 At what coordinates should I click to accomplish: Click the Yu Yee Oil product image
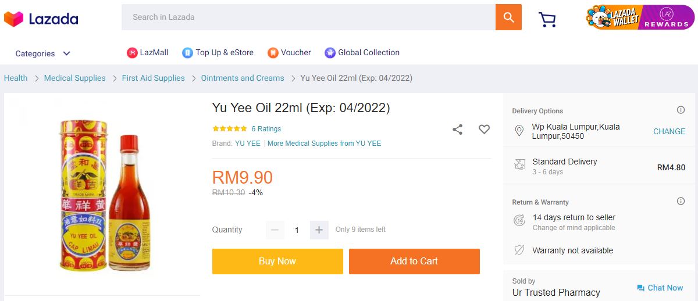tap(105, 195)
